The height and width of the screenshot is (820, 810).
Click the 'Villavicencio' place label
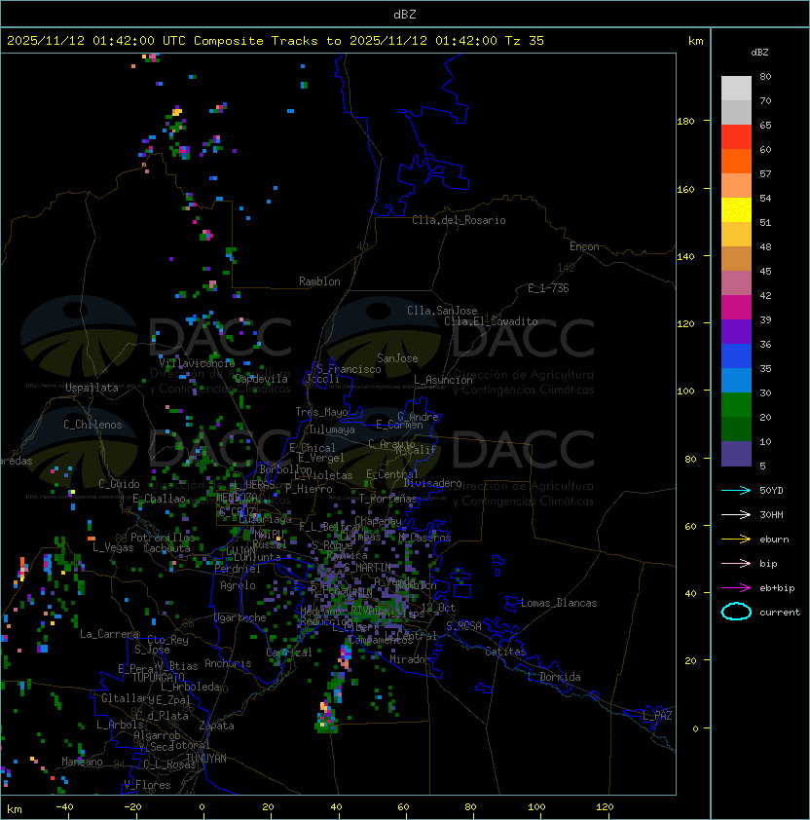point(197,362)
